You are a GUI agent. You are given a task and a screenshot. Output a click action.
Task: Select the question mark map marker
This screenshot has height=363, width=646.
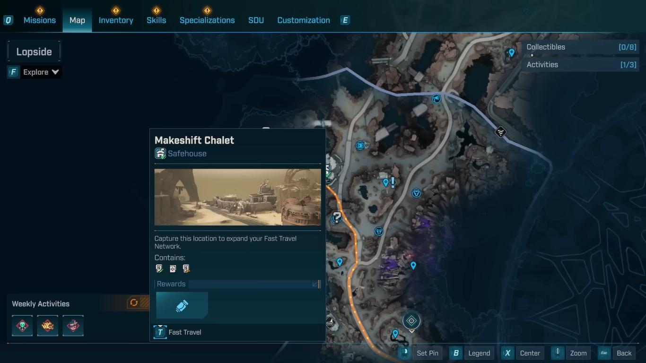337,217
